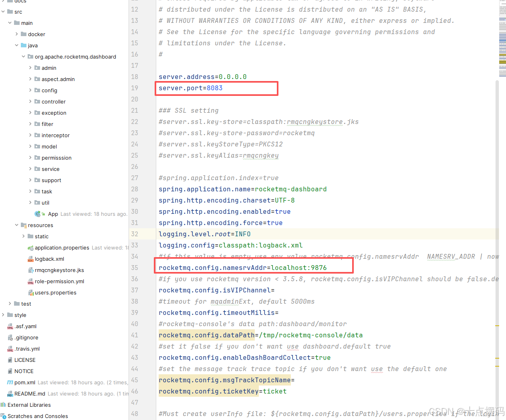
Task: Click the interceptor package icon
Action: click(x=37, y=135)
